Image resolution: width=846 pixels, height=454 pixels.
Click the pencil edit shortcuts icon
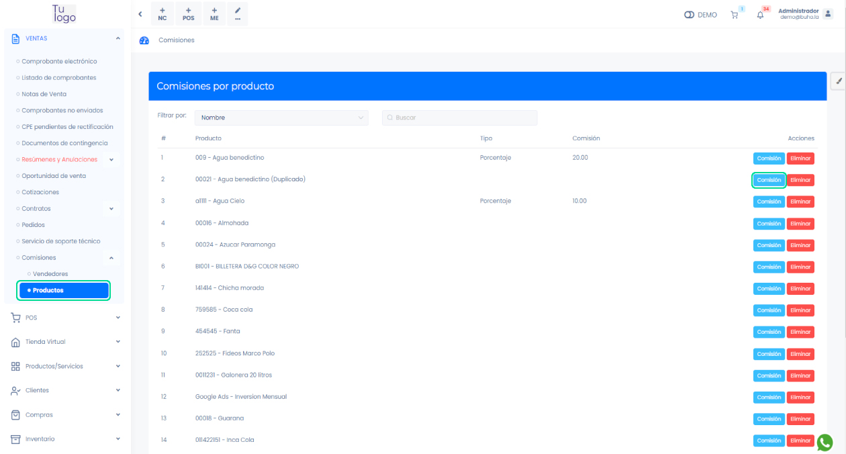pos(238,14)
